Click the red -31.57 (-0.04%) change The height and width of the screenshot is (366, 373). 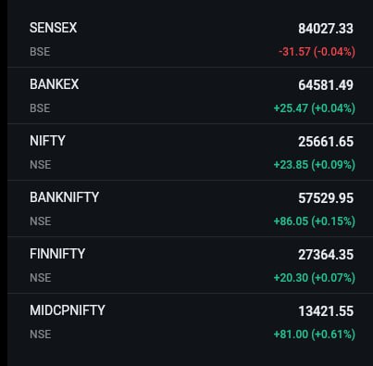pyautogui.click(x=317, y=52)
